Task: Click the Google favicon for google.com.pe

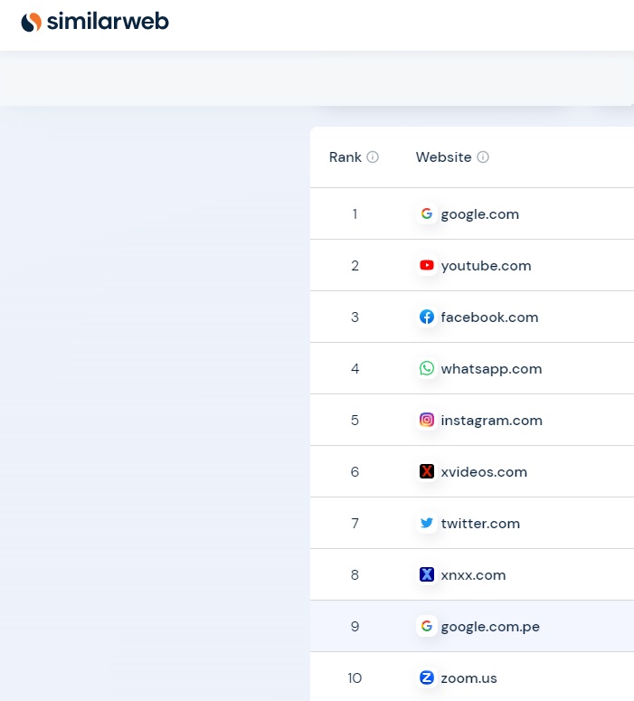Action: pyautogui.click(x=427, y=626)
